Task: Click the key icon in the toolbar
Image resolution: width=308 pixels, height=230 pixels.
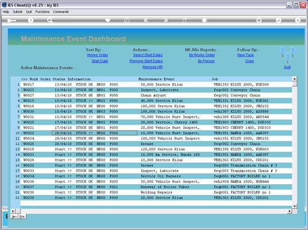Action: (11, 21)
